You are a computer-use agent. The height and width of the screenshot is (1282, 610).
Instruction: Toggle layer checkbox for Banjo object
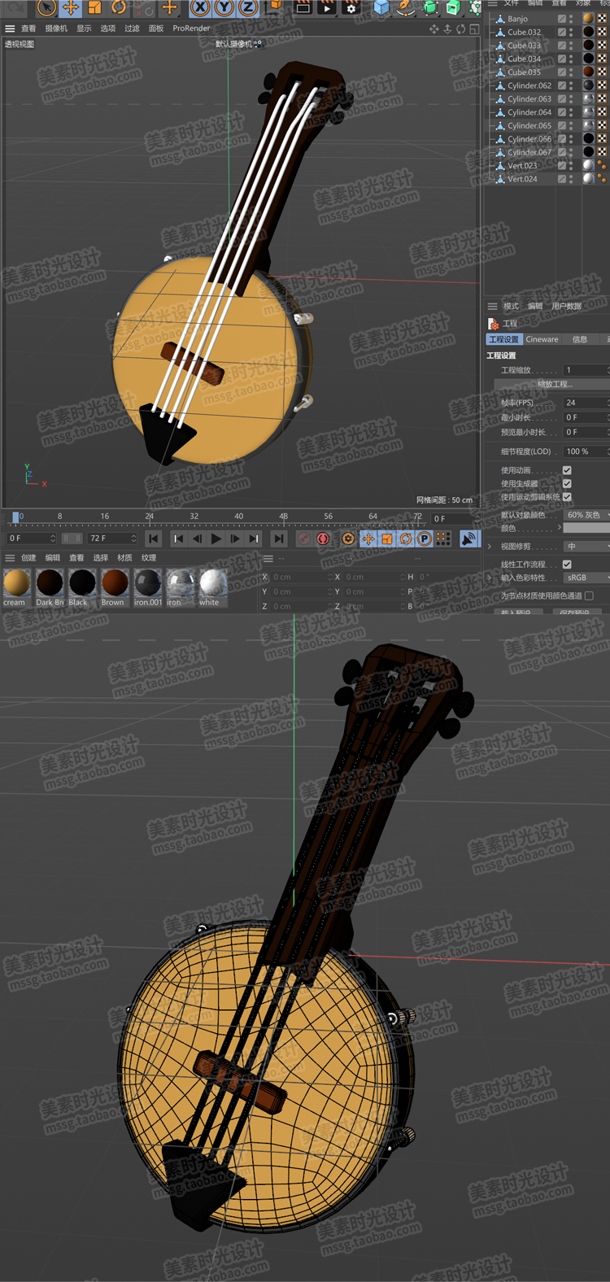(x=562, y=19)
